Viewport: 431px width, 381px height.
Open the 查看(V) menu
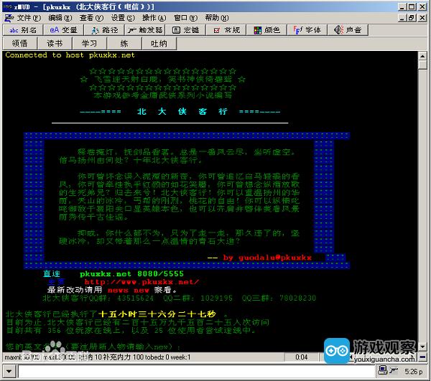coord(91,18)
